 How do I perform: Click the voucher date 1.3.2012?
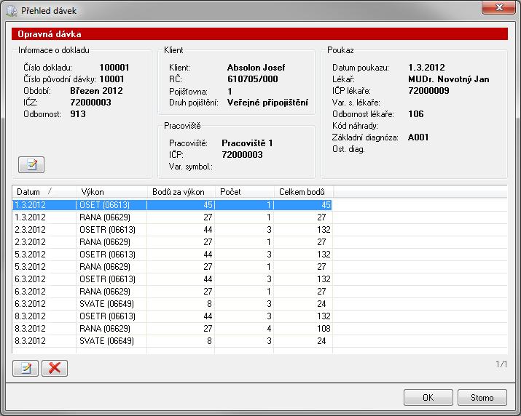pyautogui.click(x=426, y=68)
